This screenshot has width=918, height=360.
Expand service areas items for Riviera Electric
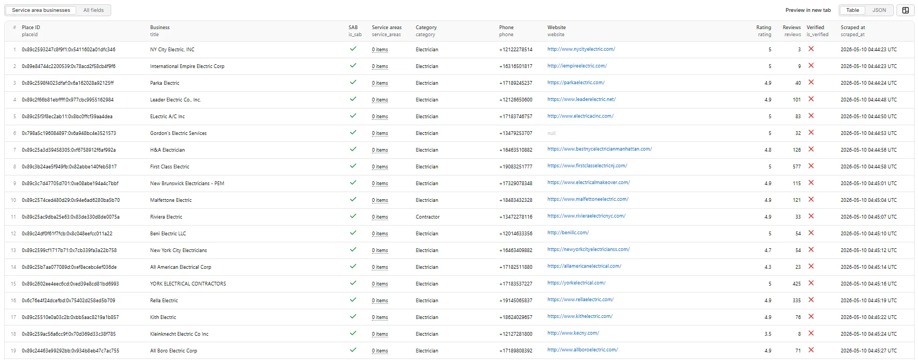(380, 217)
